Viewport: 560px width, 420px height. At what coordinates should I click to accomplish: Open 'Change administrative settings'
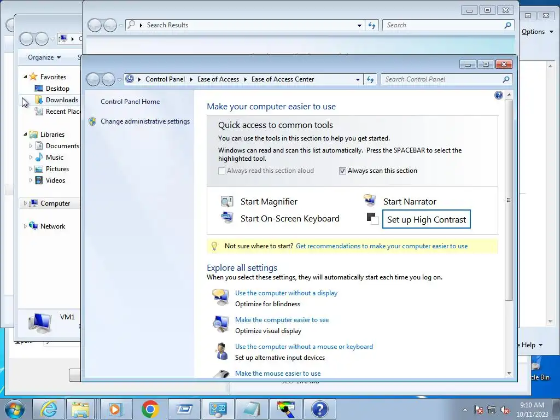coord(145,121)
